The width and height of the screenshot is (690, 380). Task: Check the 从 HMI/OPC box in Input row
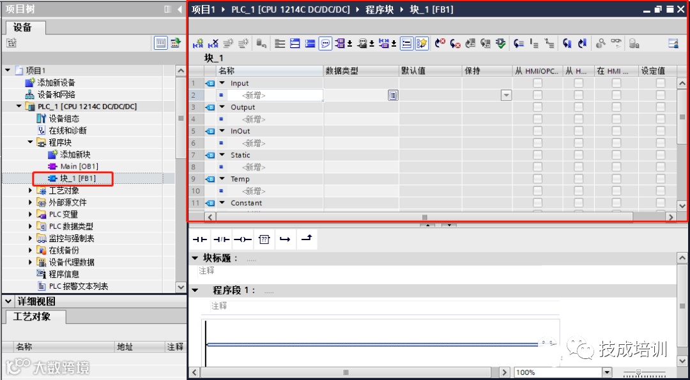click(537, 83)
